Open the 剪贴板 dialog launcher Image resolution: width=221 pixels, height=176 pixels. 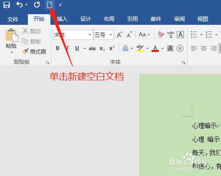pyautogui.click(x=47, y=63)
